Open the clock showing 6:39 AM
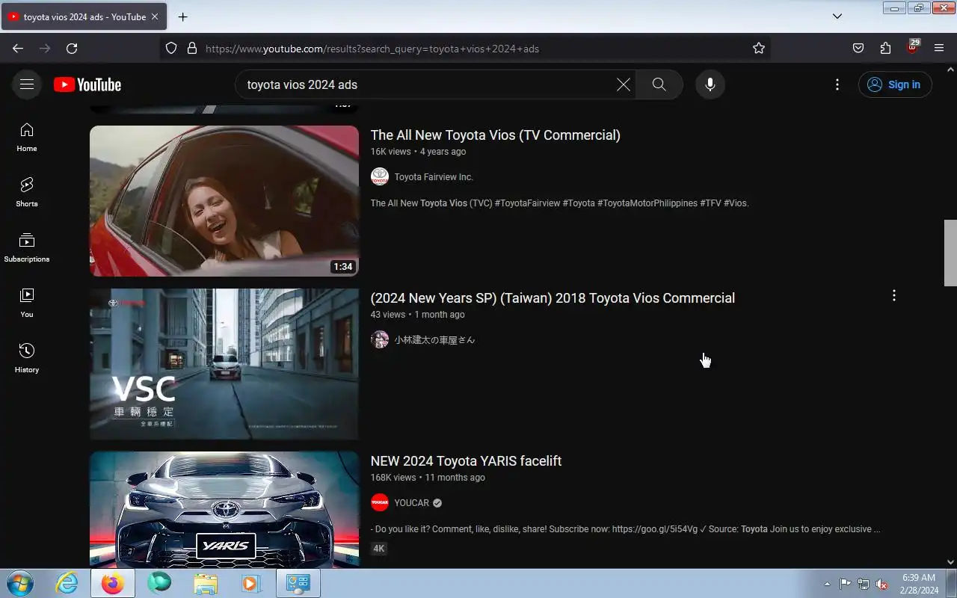 [919, 584]
